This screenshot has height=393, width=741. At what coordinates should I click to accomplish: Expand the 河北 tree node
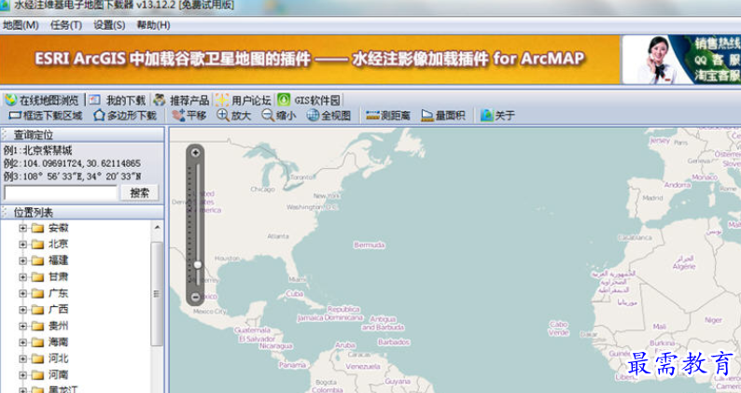pyautogui.click(x=22, y=358)
